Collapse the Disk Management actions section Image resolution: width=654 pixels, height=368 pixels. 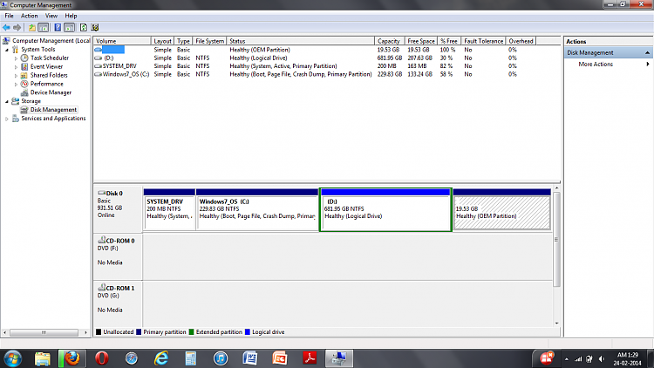click(x=647, y=52)
